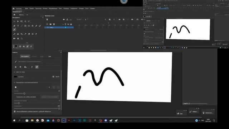Click the Home icon in Animate
This screenshot has width=229, height=129.
[14, 9]
